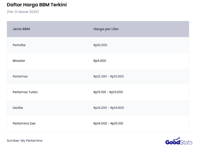
Task: Click the Daftar Harga BBM Terkini title
Action: pyautogui.click(x=37, y=5)
